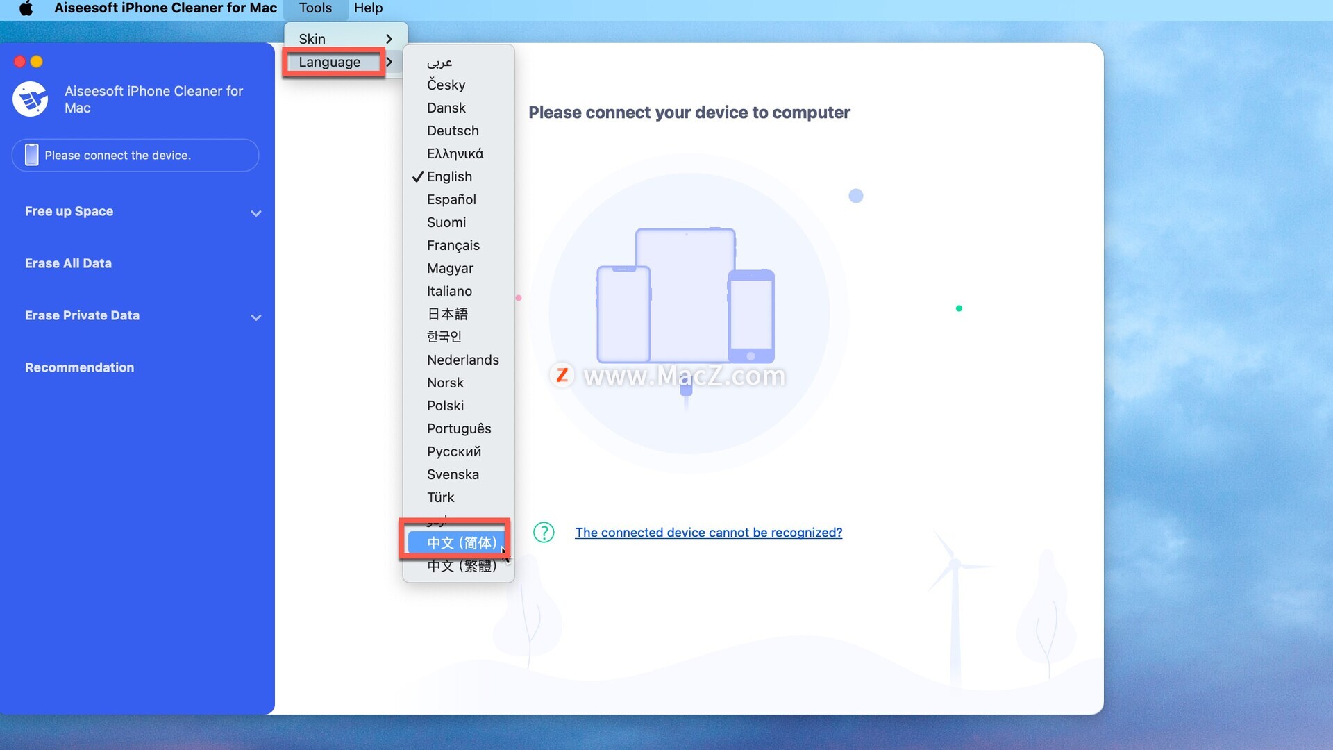This screenshot has width=1333, height=750.
Task: Close the window with red button
Action: (x=19, y=62)
